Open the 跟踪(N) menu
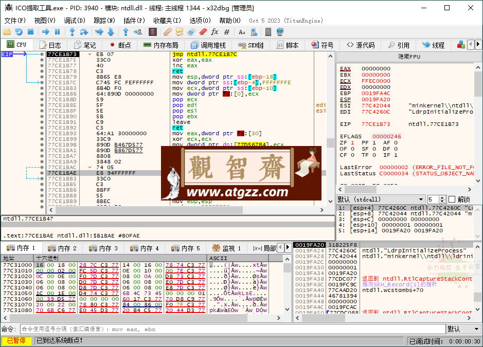The width and height of the screenshot is (483, 347). click(104, 21)
